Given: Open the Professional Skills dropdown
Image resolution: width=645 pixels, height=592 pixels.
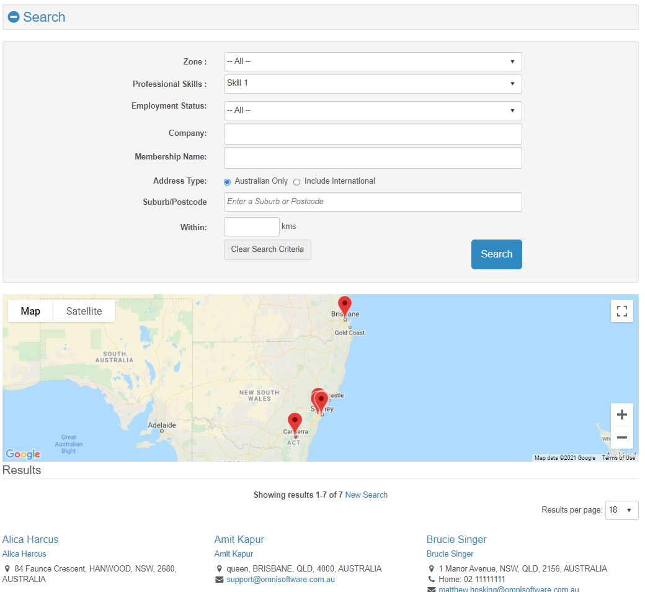Looking at the screenshot, I should coord(372,84).
